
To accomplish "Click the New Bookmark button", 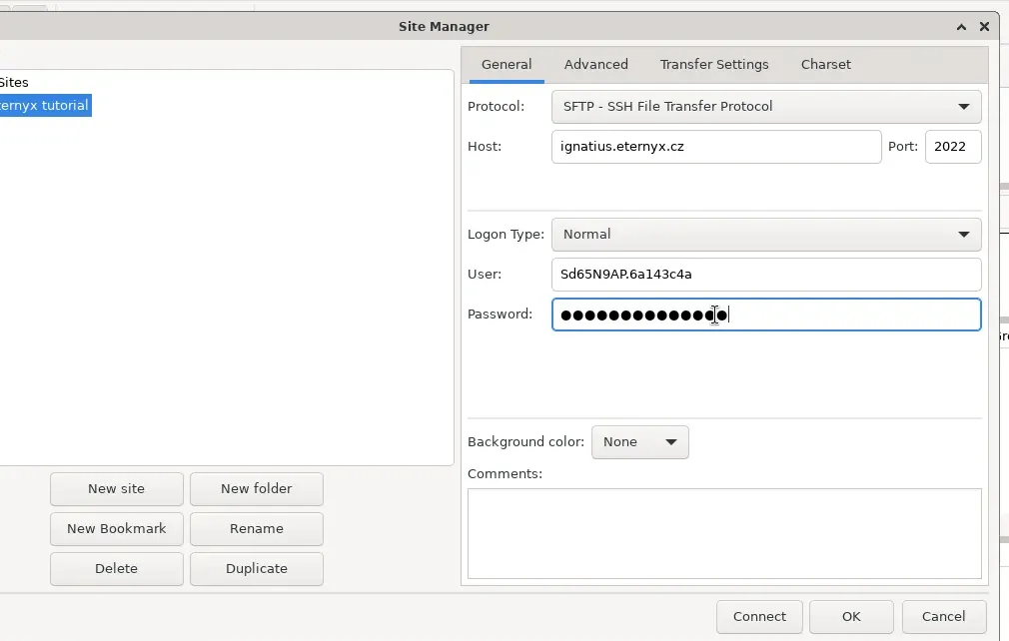I will [117, 529].
